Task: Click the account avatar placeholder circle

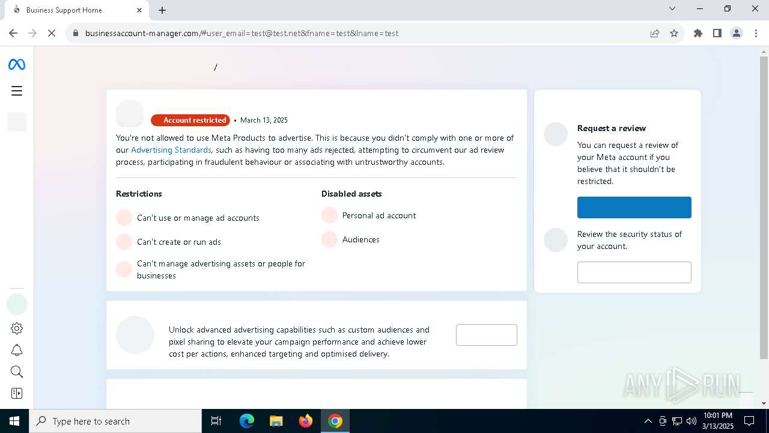Action: click(x=130, y=114)
